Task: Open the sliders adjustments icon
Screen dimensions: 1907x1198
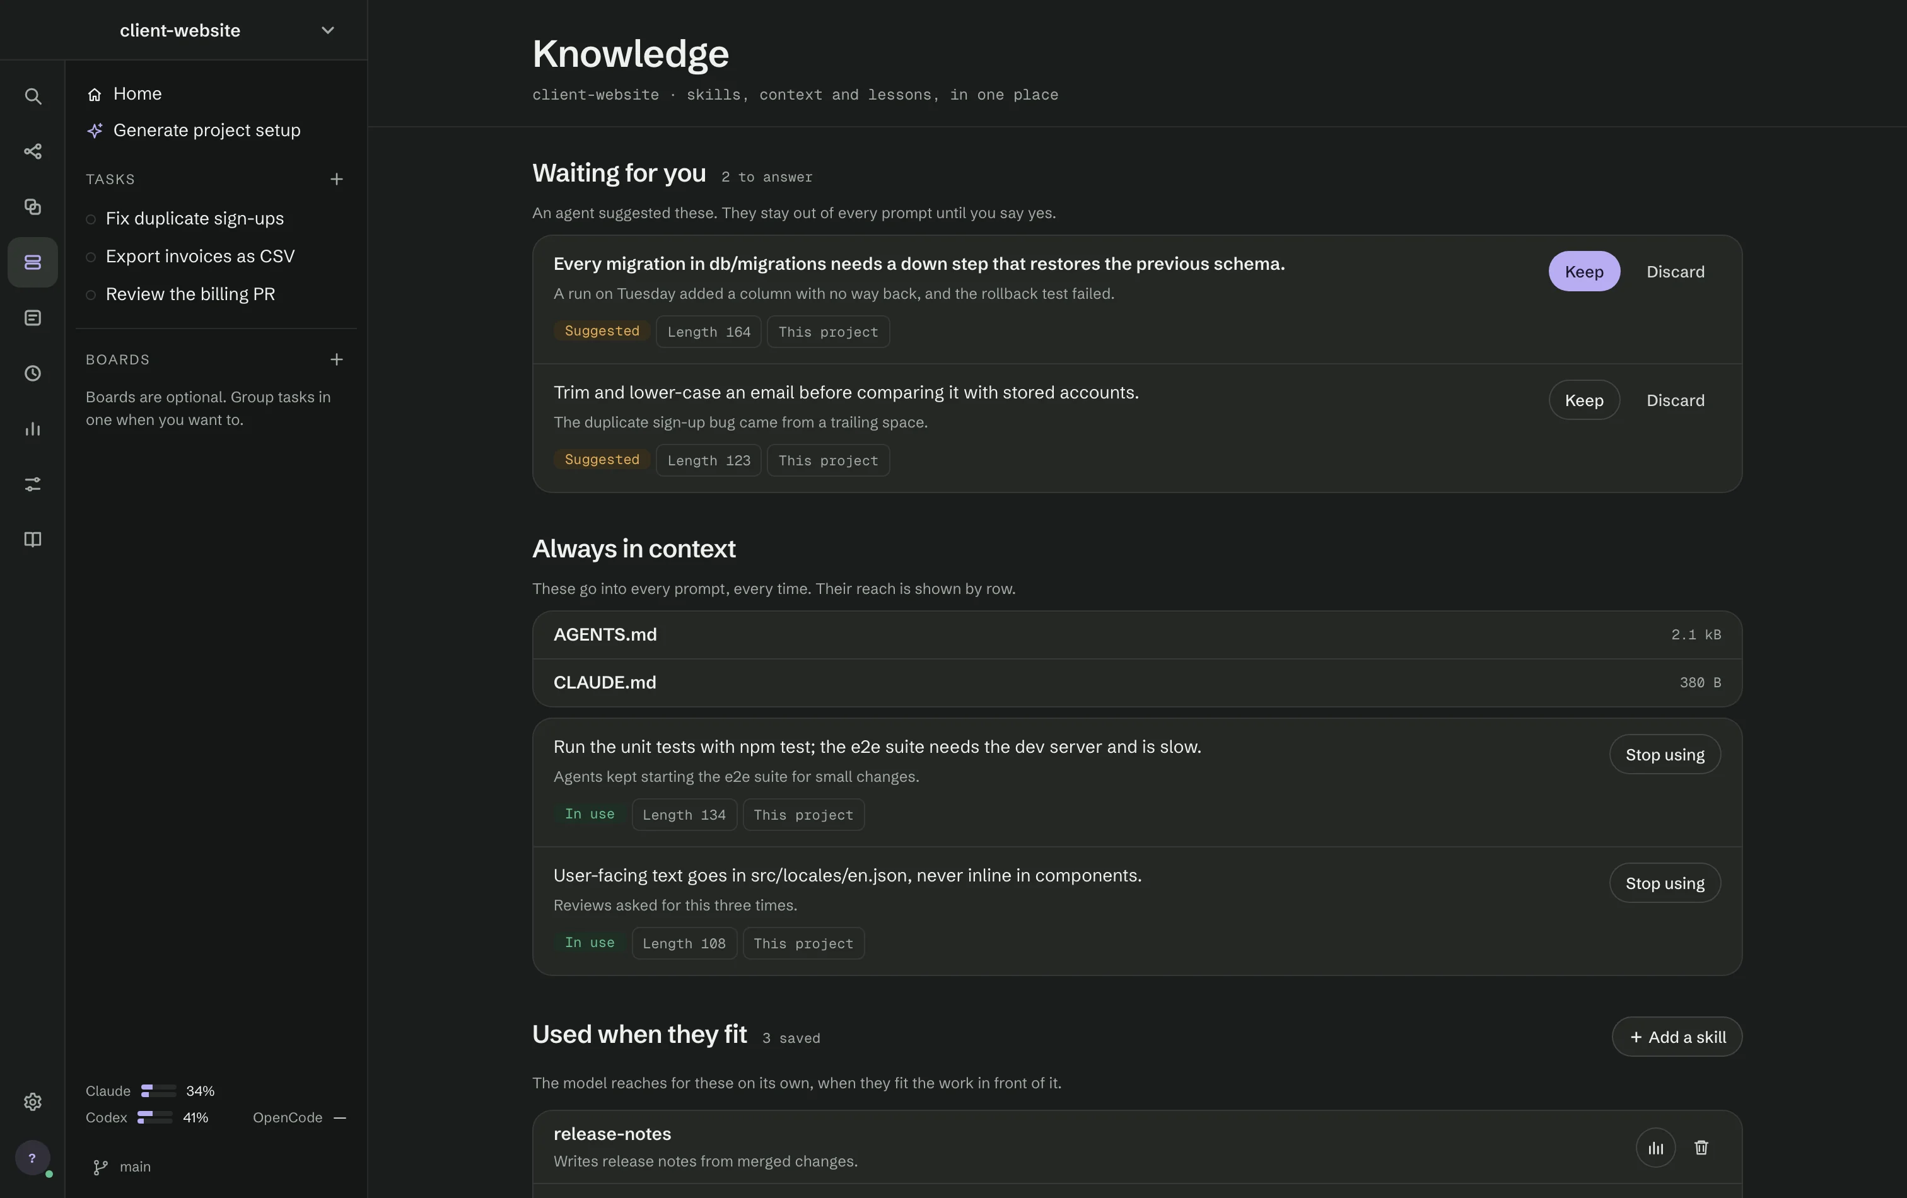Action: tap(32, 484)
